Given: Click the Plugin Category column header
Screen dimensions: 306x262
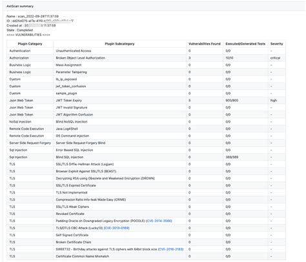Looking at the screenshot, I should coord(30,44).
